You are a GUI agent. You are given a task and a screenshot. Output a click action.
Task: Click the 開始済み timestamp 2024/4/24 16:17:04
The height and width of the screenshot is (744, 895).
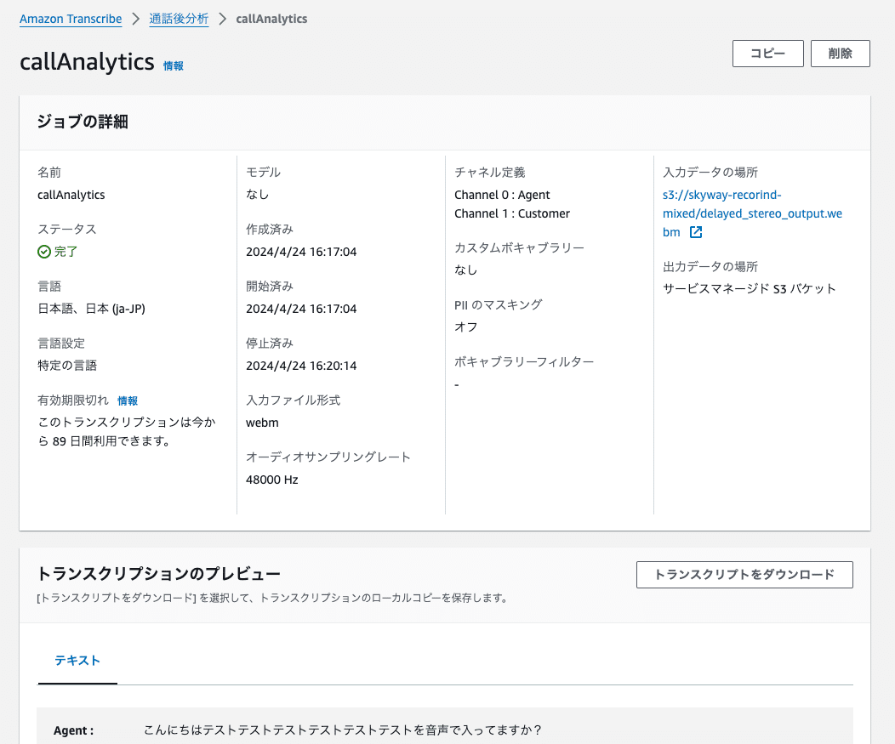click(301, 309)
